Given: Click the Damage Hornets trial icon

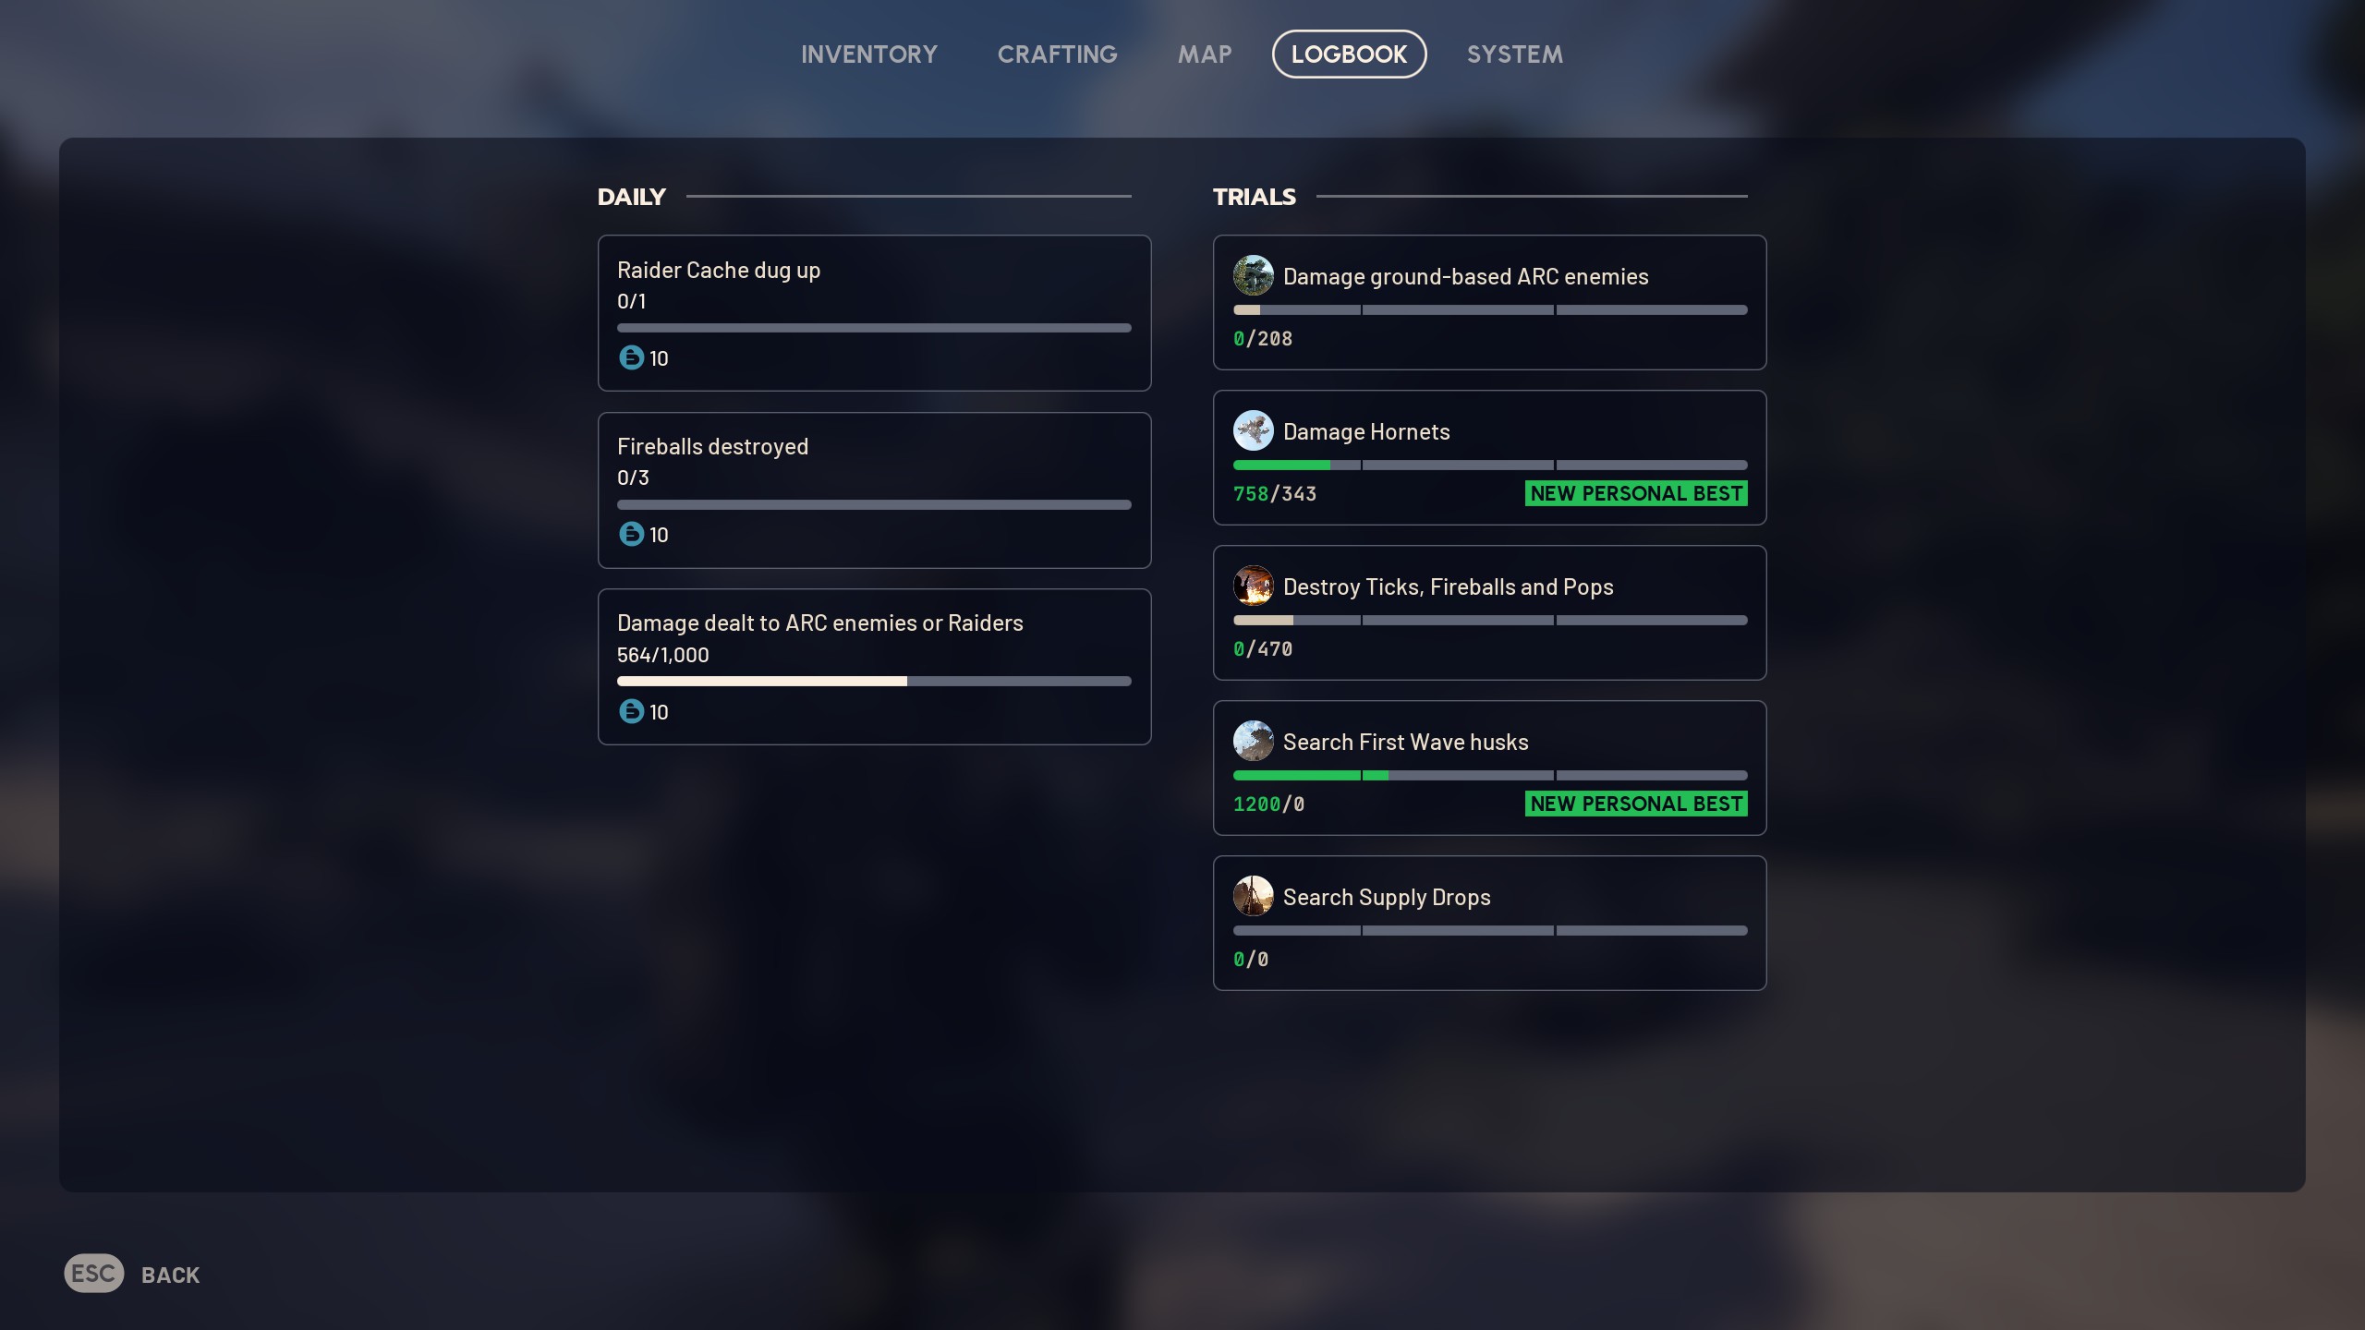Looking at the screenshot, I should [1253, 430].
